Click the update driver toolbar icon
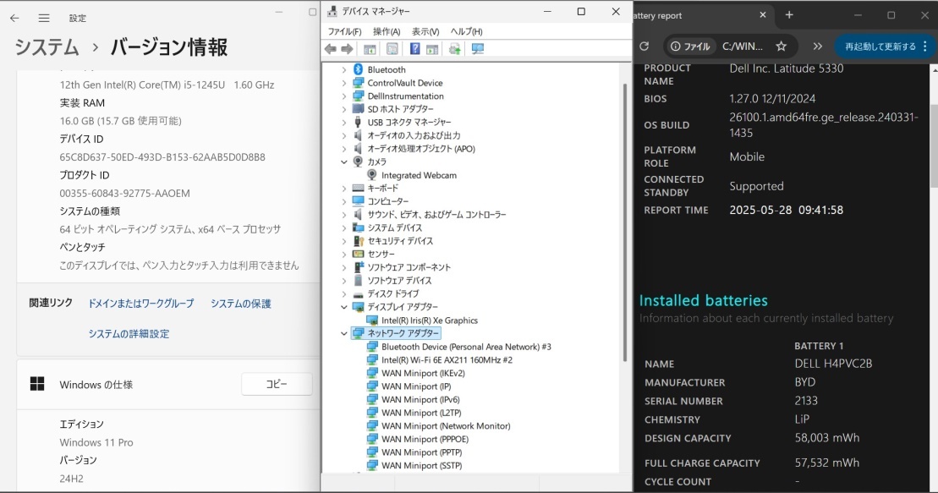 pyautogui.click(x=455, y=49)
